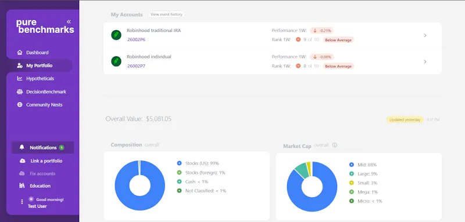Viewport: 465px width, 222px height.
Task: Click the Community Nests globe icon
Action: (x=20, y=105)
